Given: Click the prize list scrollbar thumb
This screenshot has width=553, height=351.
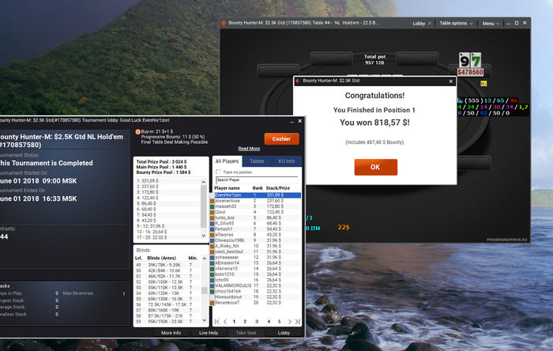Looking at the screenshot, I should point(204,206).
